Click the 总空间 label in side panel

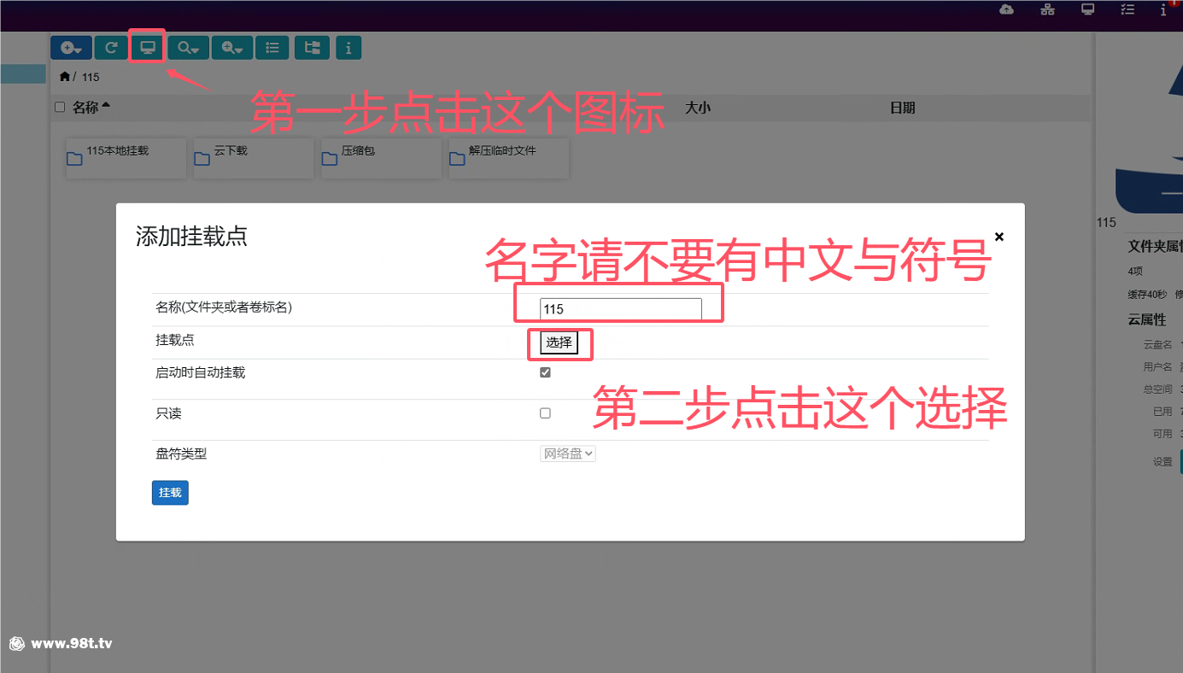click(1157, 389)
